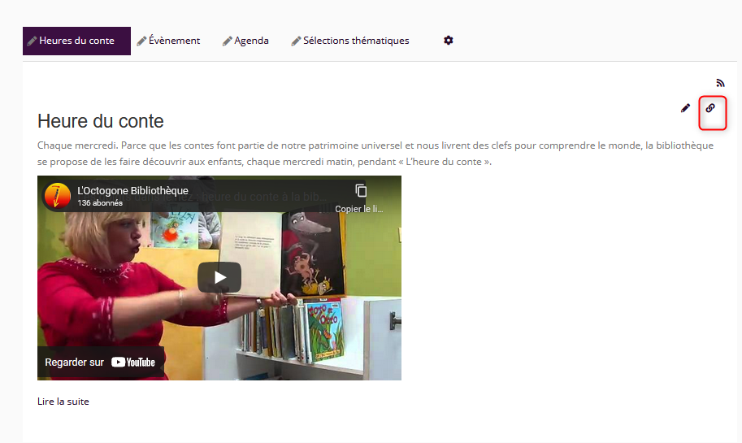Click L'Octogone Bibliothèque channel avatar
The height and width of the screenshot is (443, 742).
click(57, 196)
